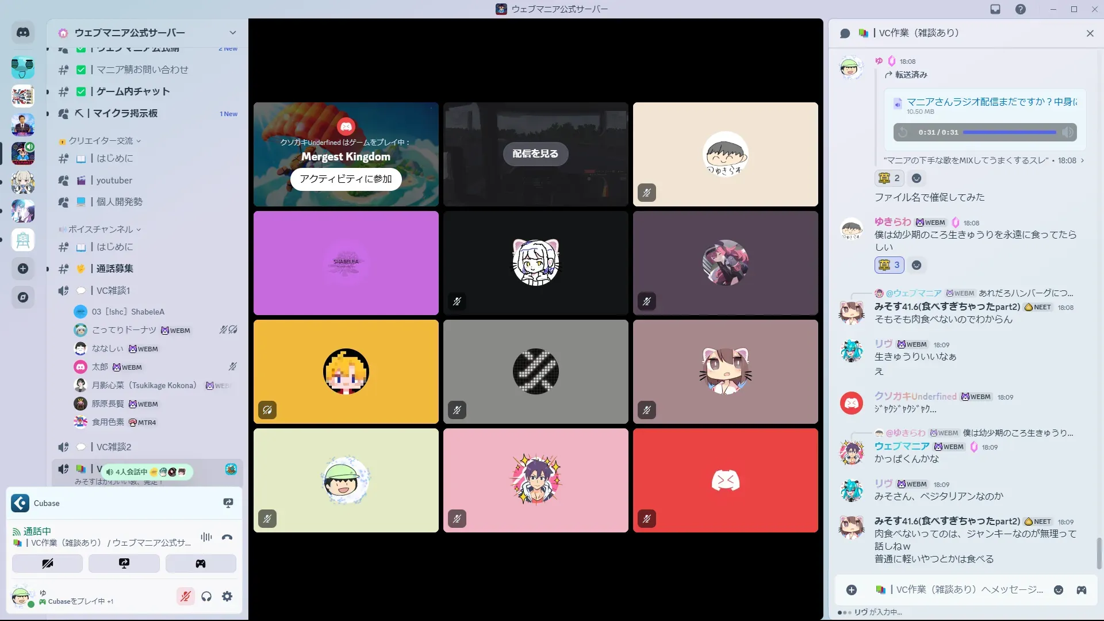
Task: Click 配信を見る to watch stream
Action: tap(535, 154)
